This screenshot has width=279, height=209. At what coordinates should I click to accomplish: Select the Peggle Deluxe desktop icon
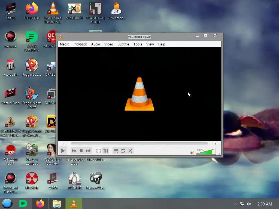click(x=32, y=68)
